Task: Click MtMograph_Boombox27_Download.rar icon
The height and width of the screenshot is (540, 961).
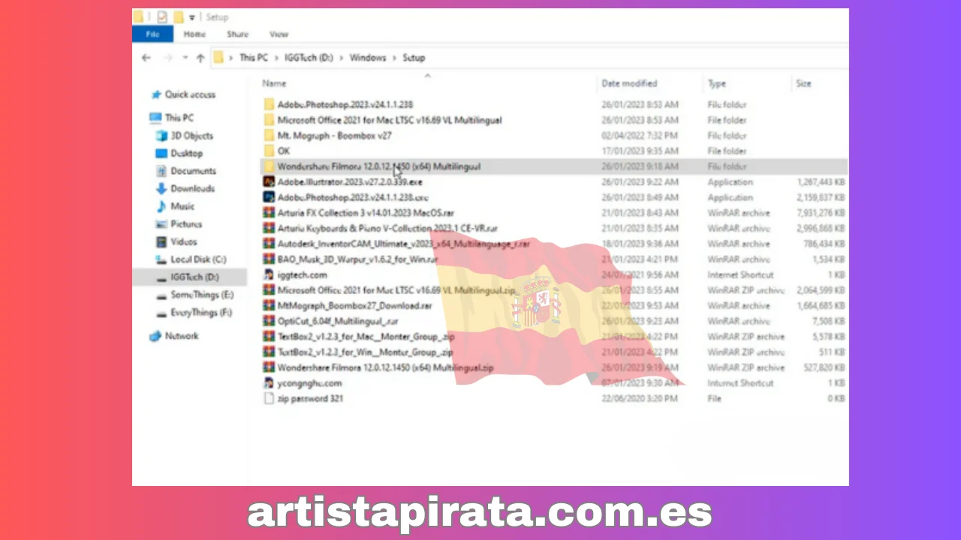Action: (269, 306)
